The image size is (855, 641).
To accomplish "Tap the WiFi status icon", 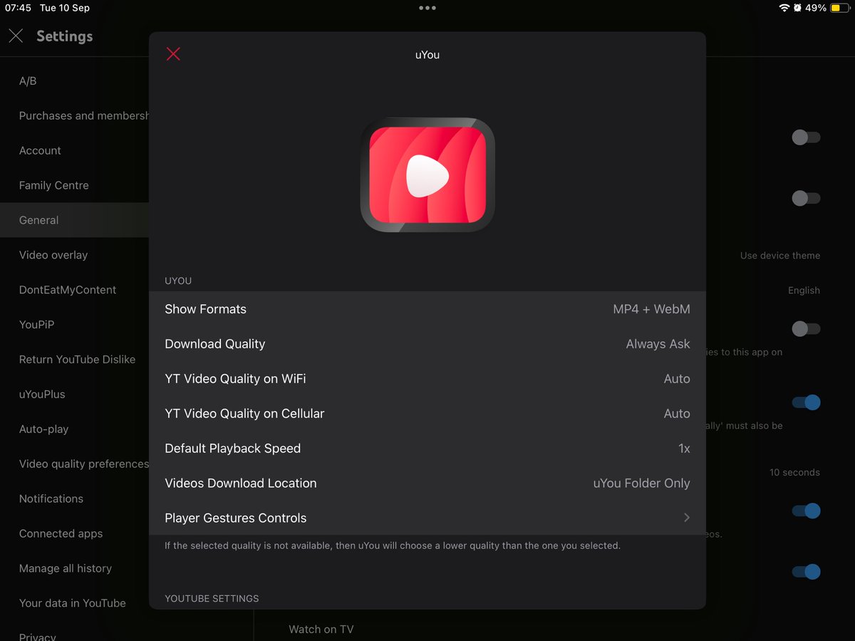I will tap(784, 8).
